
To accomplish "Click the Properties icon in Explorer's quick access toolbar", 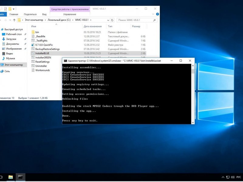I will tap(5, 9).
